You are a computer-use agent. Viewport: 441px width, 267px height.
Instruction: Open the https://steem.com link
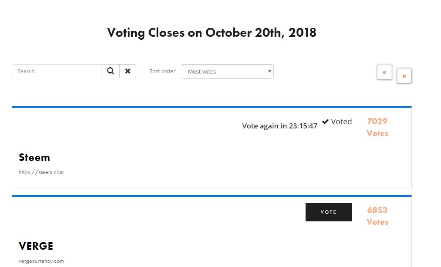[41, 172]
